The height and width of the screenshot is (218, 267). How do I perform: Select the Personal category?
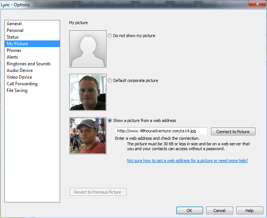pos(32,30)
